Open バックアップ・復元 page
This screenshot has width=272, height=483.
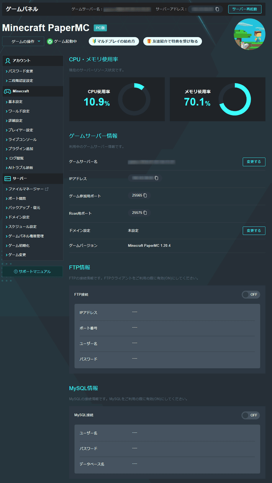(24, 208)
